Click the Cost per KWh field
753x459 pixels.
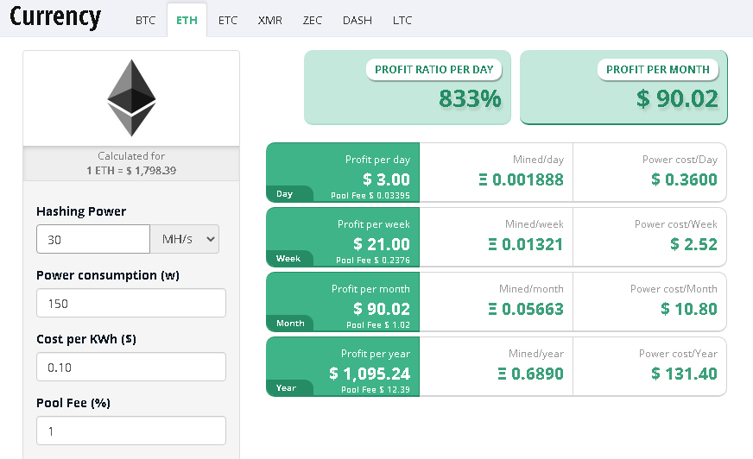(131, 367)
